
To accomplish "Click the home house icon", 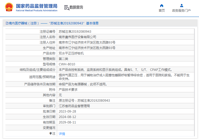I will coord(162,6).
